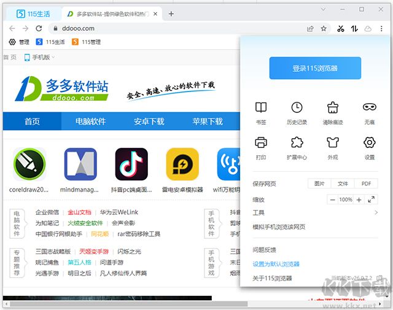Image resolution: width=393 pixels, height=310 pixels.
Task: Switch to the 115生活 tab
Action: tap(33, 14)
